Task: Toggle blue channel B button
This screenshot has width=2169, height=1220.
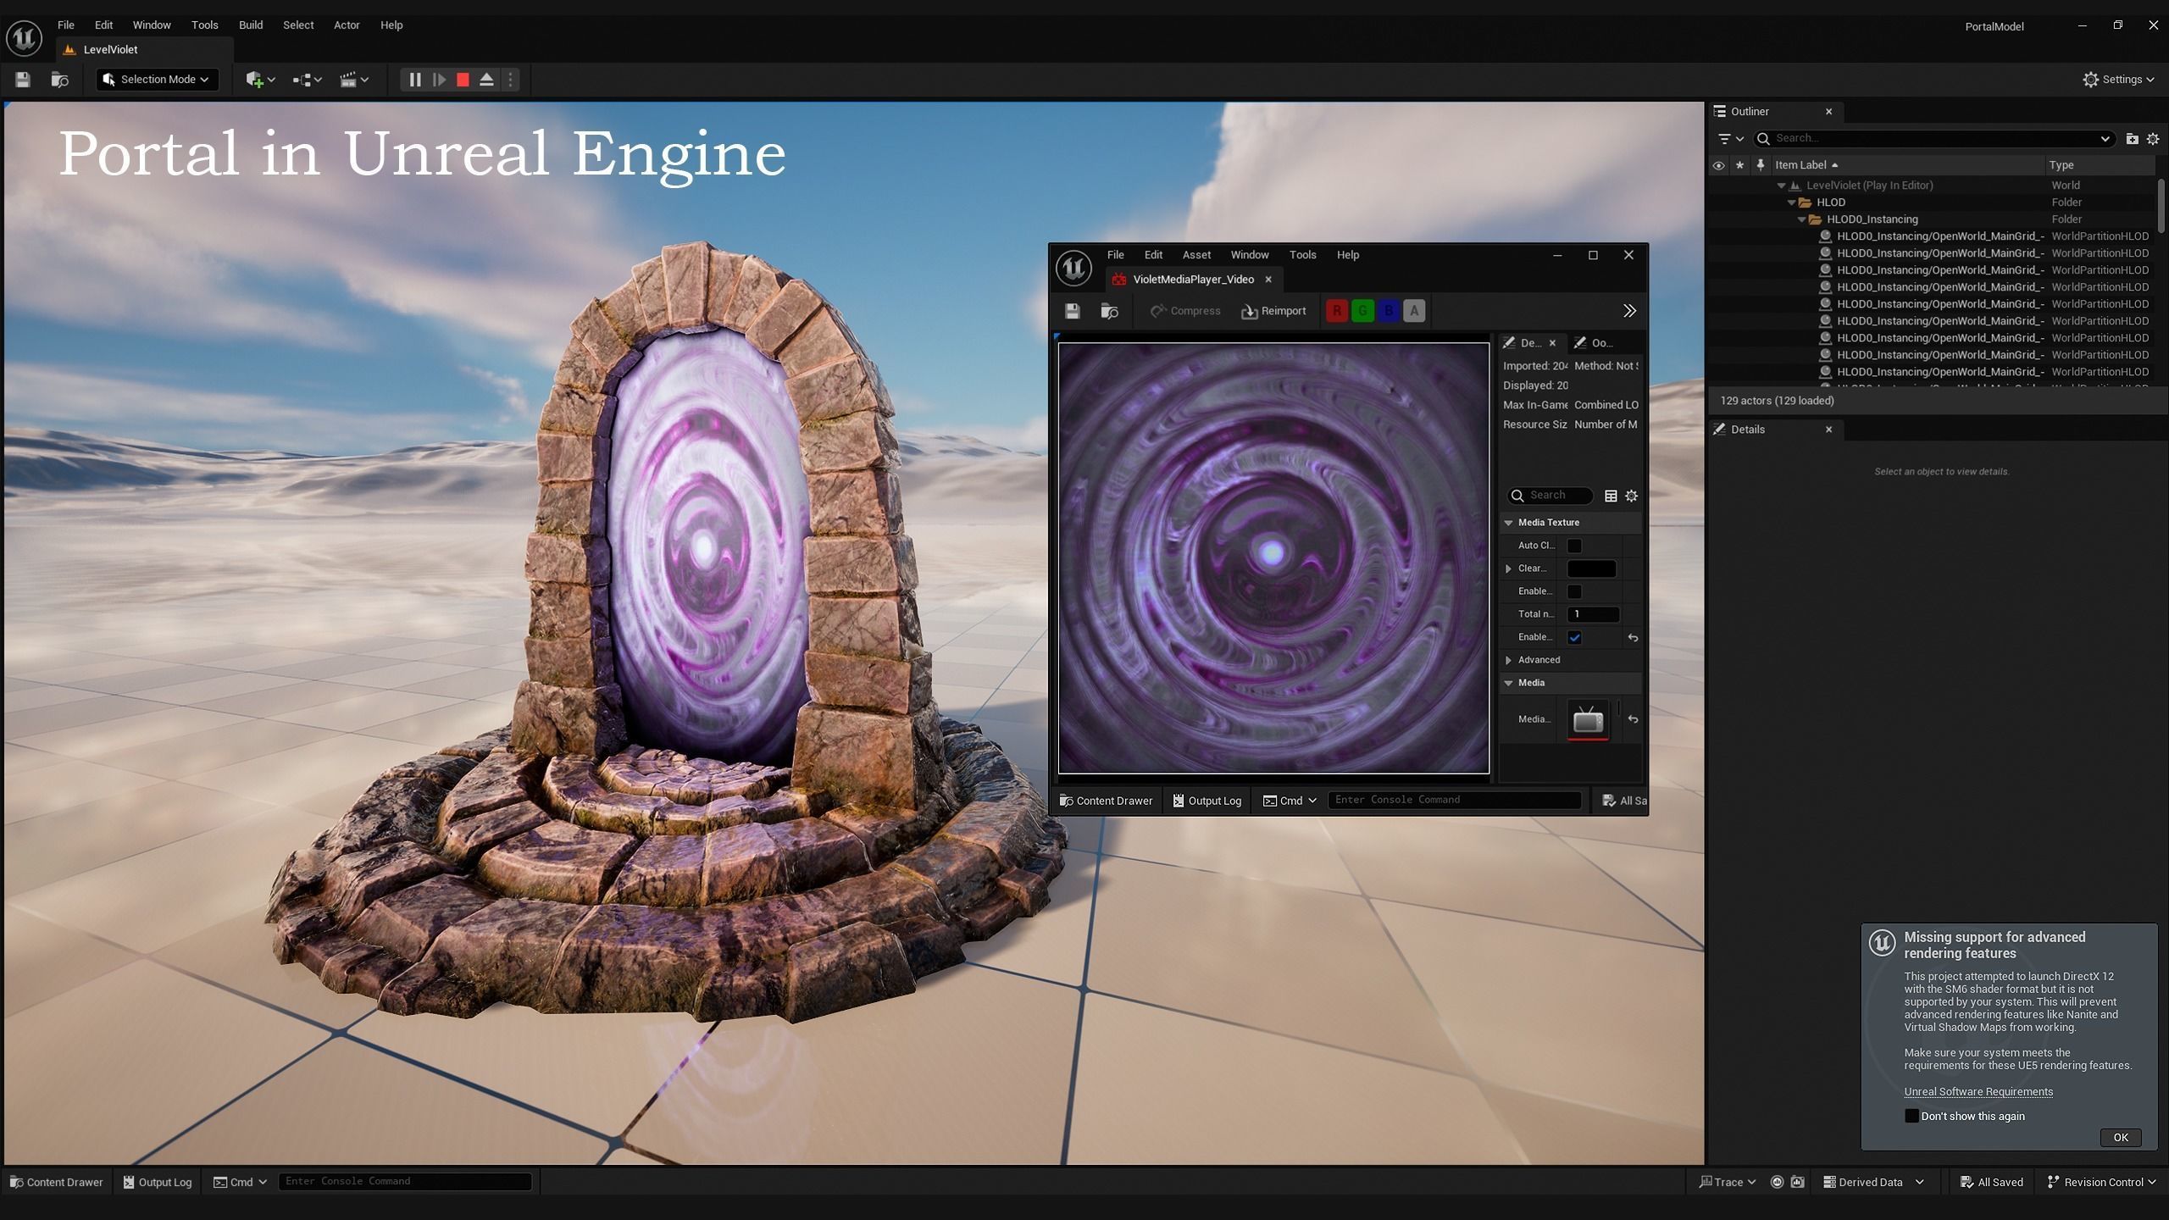Action: pos(1388,311)
